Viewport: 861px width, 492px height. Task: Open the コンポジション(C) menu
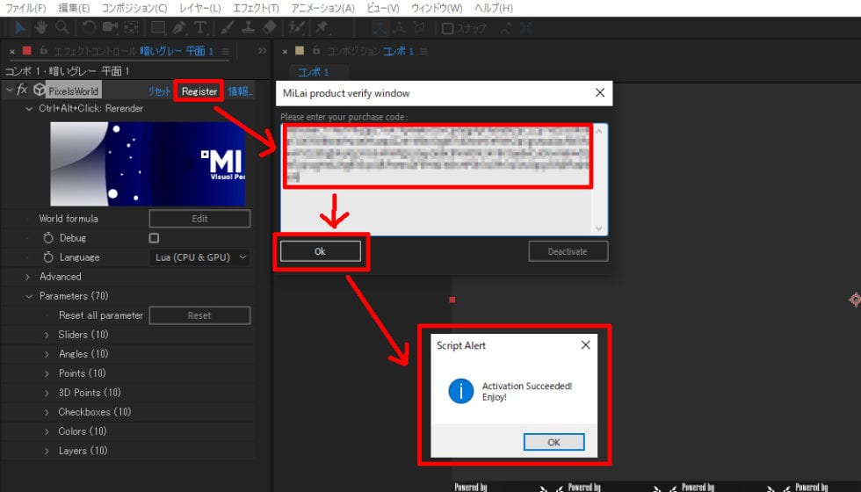[x=133, y=8]
